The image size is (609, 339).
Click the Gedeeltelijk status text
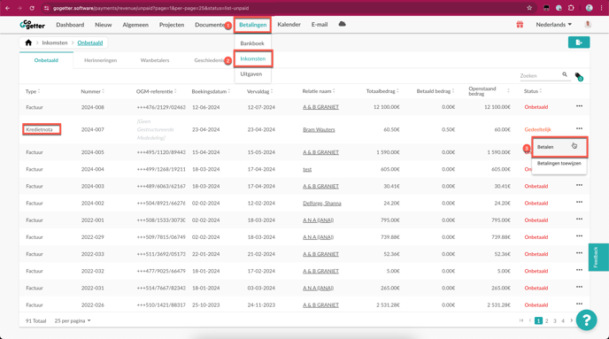pos(537,130)
